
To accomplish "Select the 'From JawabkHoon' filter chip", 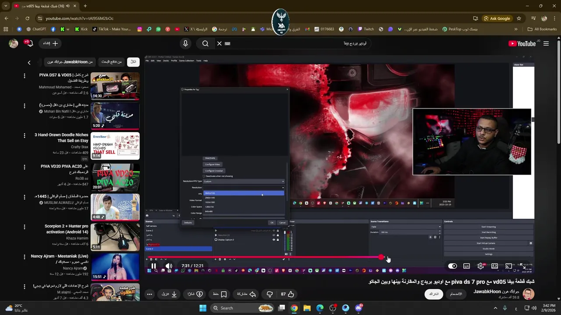I will pyautogui.click(x=70, y=62).
